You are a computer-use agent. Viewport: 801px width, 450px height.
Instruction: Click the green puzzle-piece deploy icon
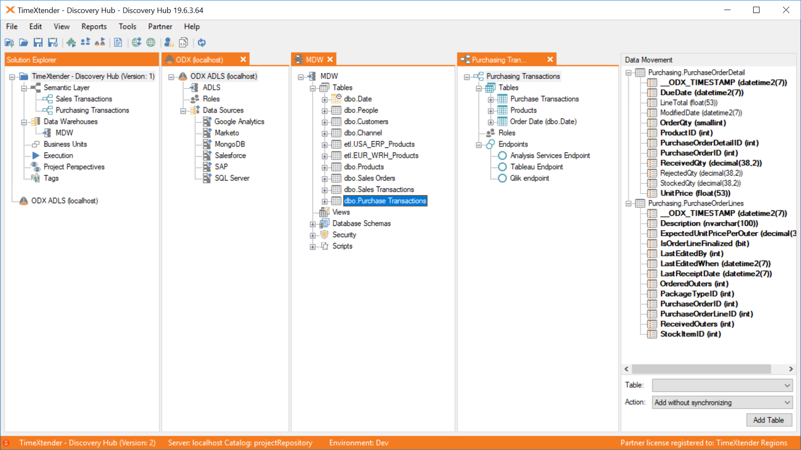71,42
